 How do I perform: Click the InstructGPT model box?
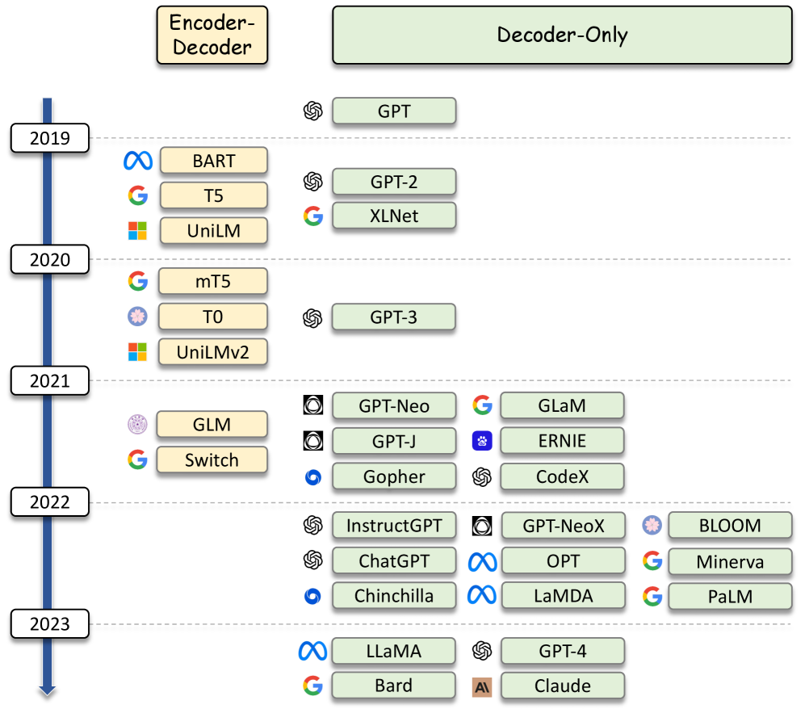pos(394,526)
